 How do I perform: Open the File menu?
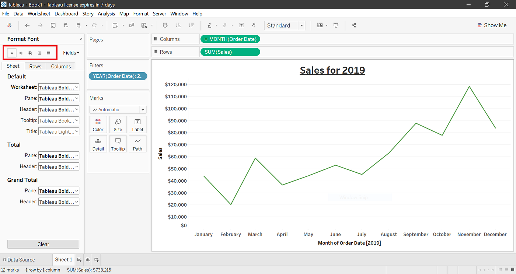(x=6, y=14)
